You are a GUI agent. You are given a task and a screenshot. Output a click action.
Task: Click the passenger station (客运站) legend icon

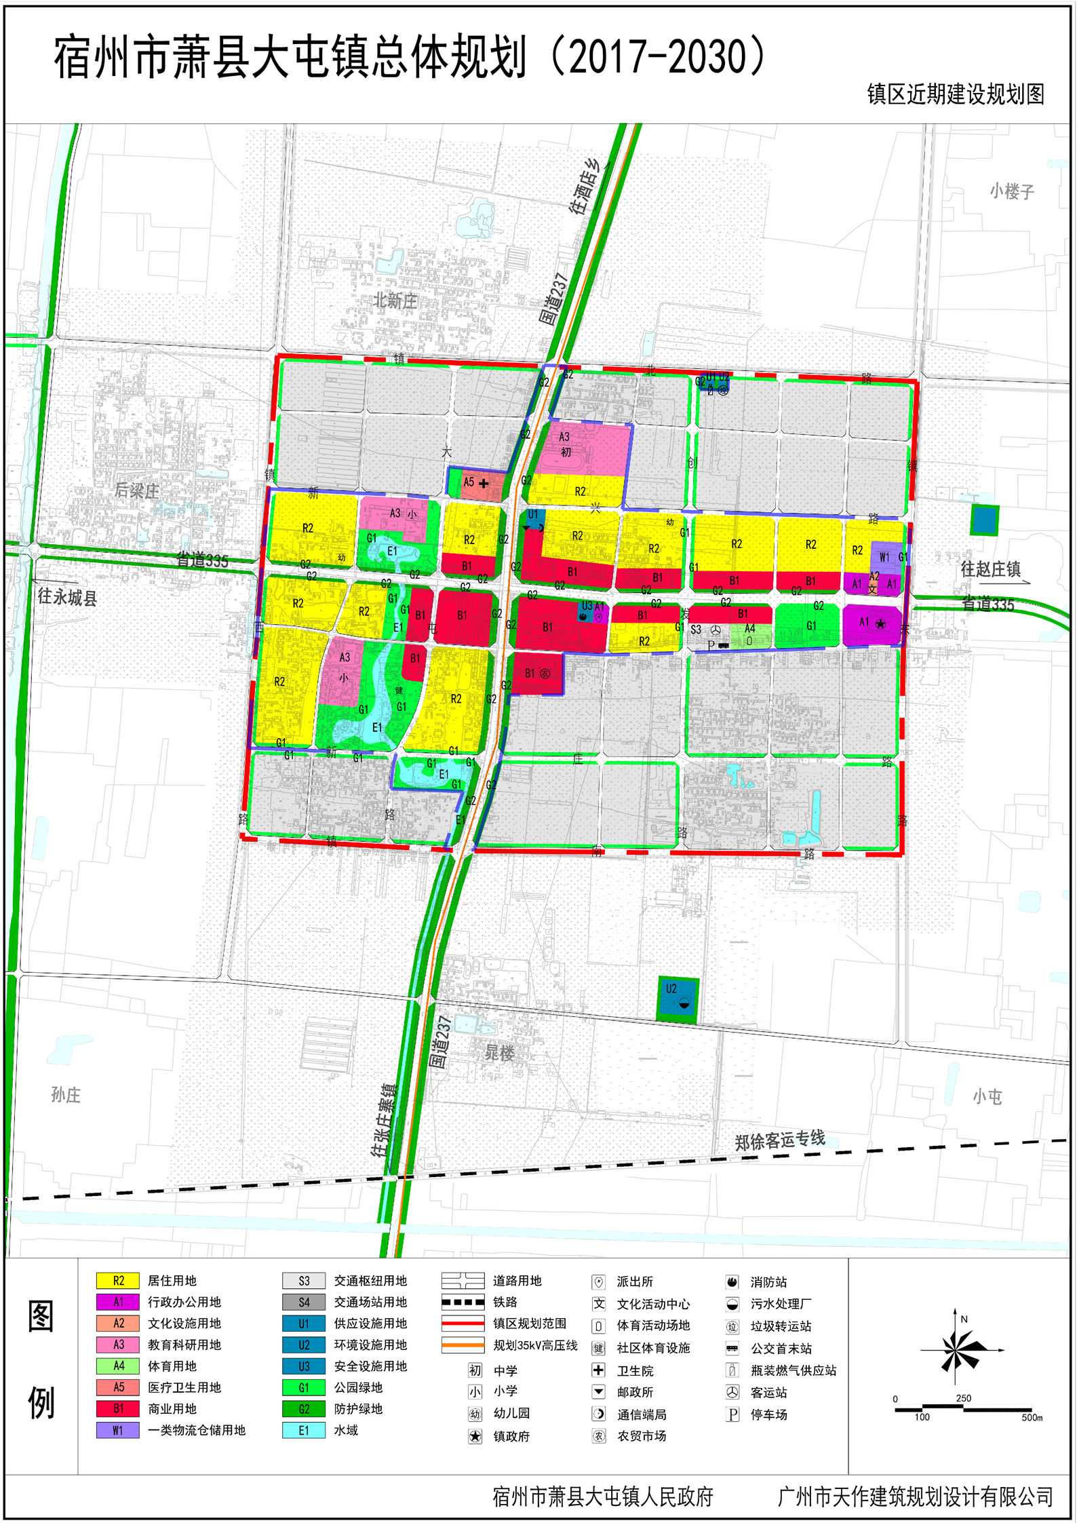click(x=732, y=1392)
